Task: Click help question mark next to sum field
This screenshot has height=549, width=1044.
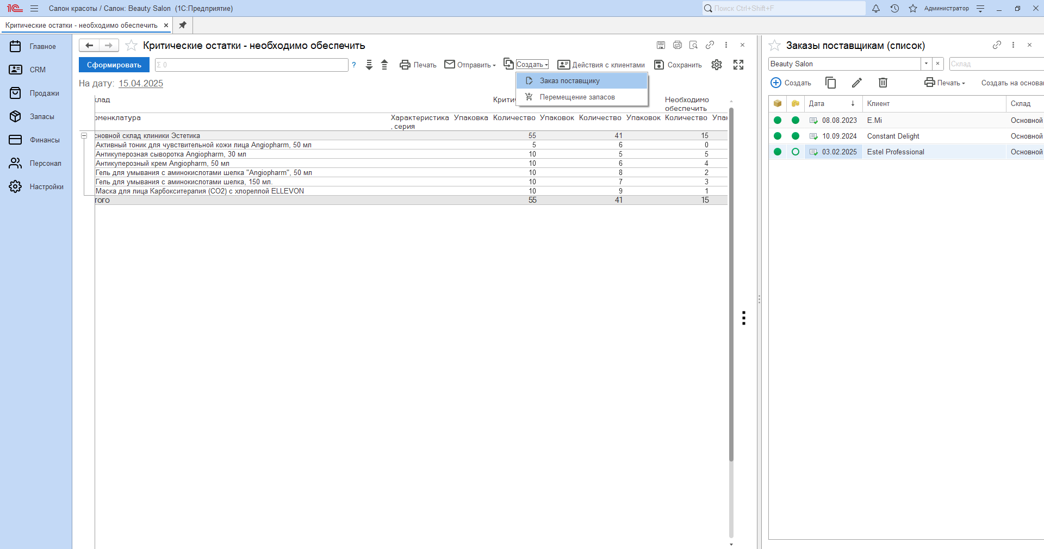Action: pos(354,65)
